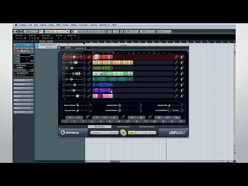Toggle master track button on blue track
Image resolution: width=248 pixels, height=186 pixels.
[x=89, y=85]
